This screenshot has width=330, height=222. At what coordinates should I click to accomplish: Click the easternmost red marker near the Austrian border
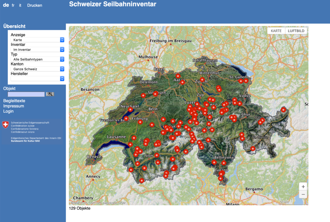coord(283,110)
